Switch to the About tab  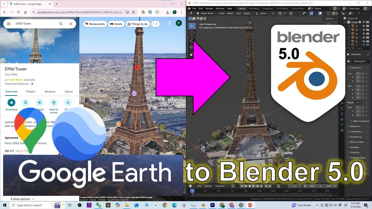coord(69,91)
